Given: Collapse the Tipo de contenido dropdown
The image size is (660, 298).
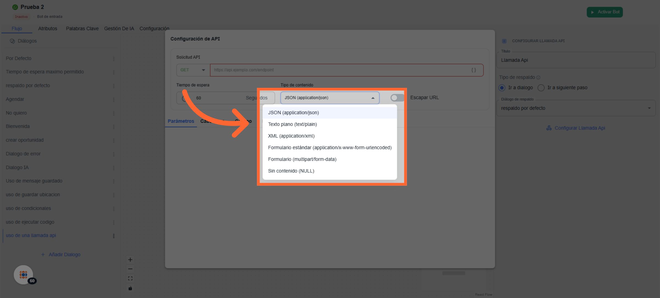Looking at the screenshot, I should 330,98.
